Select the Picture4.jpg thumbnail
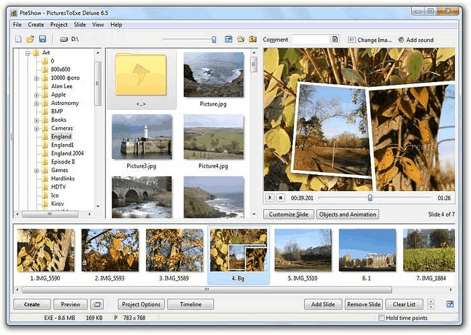The height and width of the screenshot is (335, 471). (x=213, y=137)
